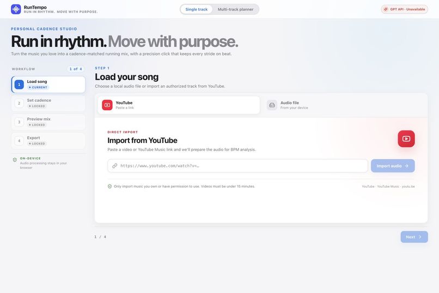Click the 'PERSONAL CADENCE STUDIO' label
439x293 pixels.
44,29
